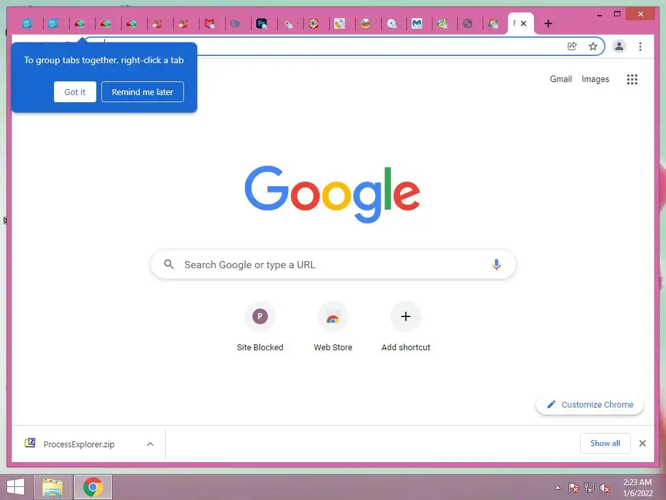The width and height of the screenshot is (666, 500).
Task: Open File Explorer from the taskbar
Action: [53, 487]
